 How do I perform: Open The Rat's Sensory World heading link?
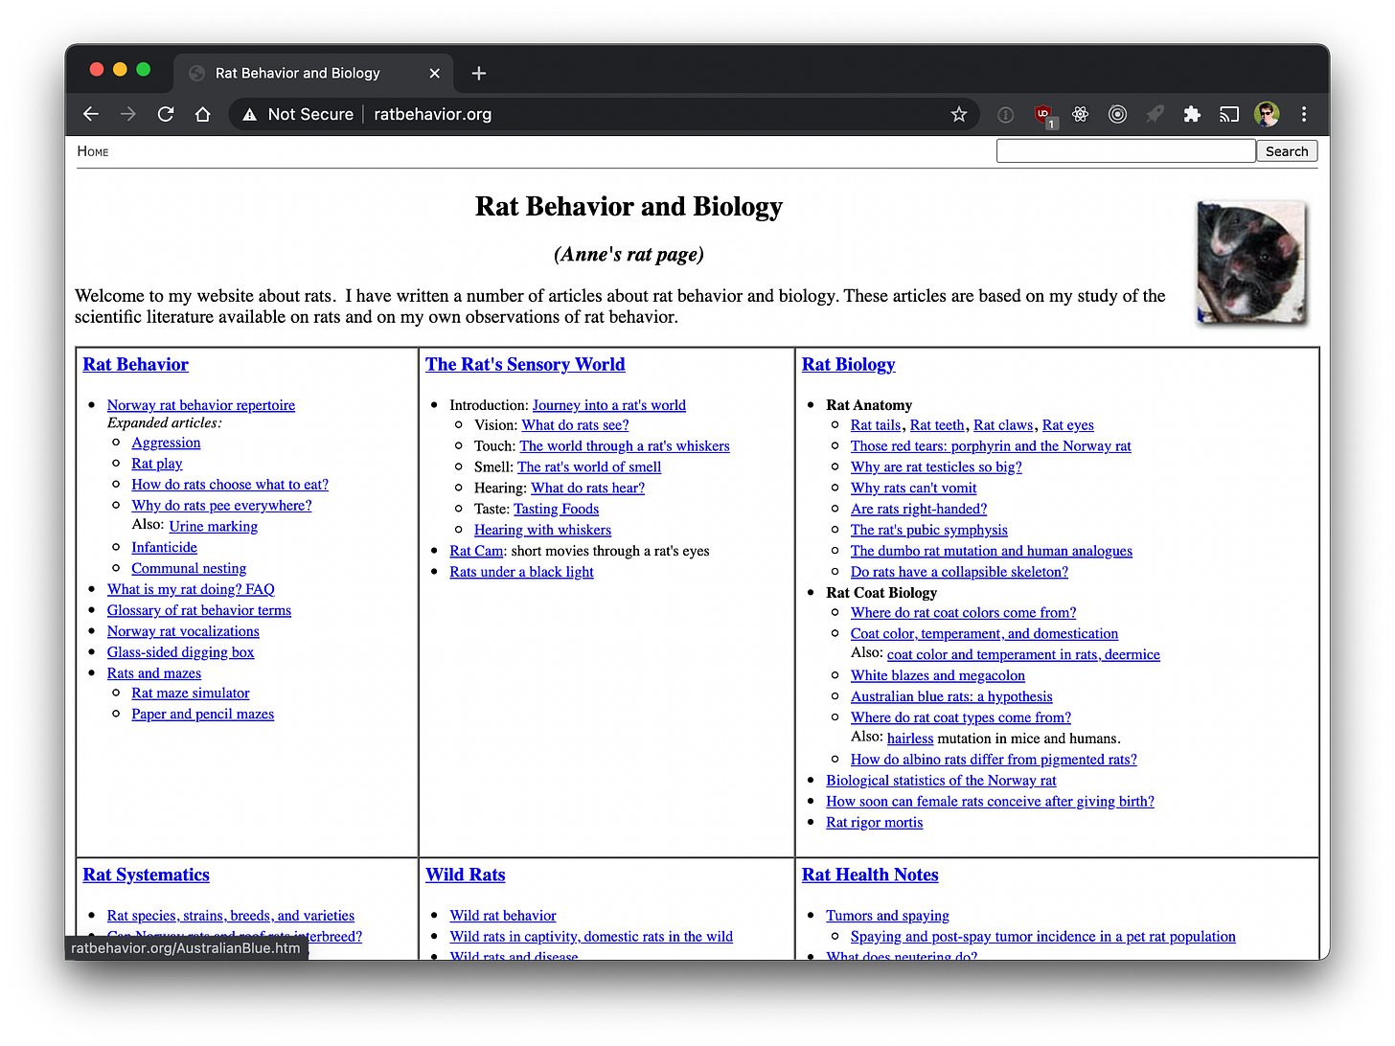click(x=525, y=364)
